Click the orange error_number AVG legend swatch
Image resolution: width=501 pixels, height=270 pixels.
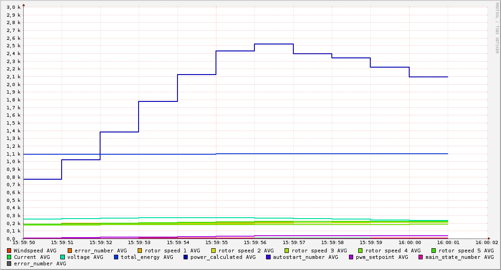tap(70, 251)
